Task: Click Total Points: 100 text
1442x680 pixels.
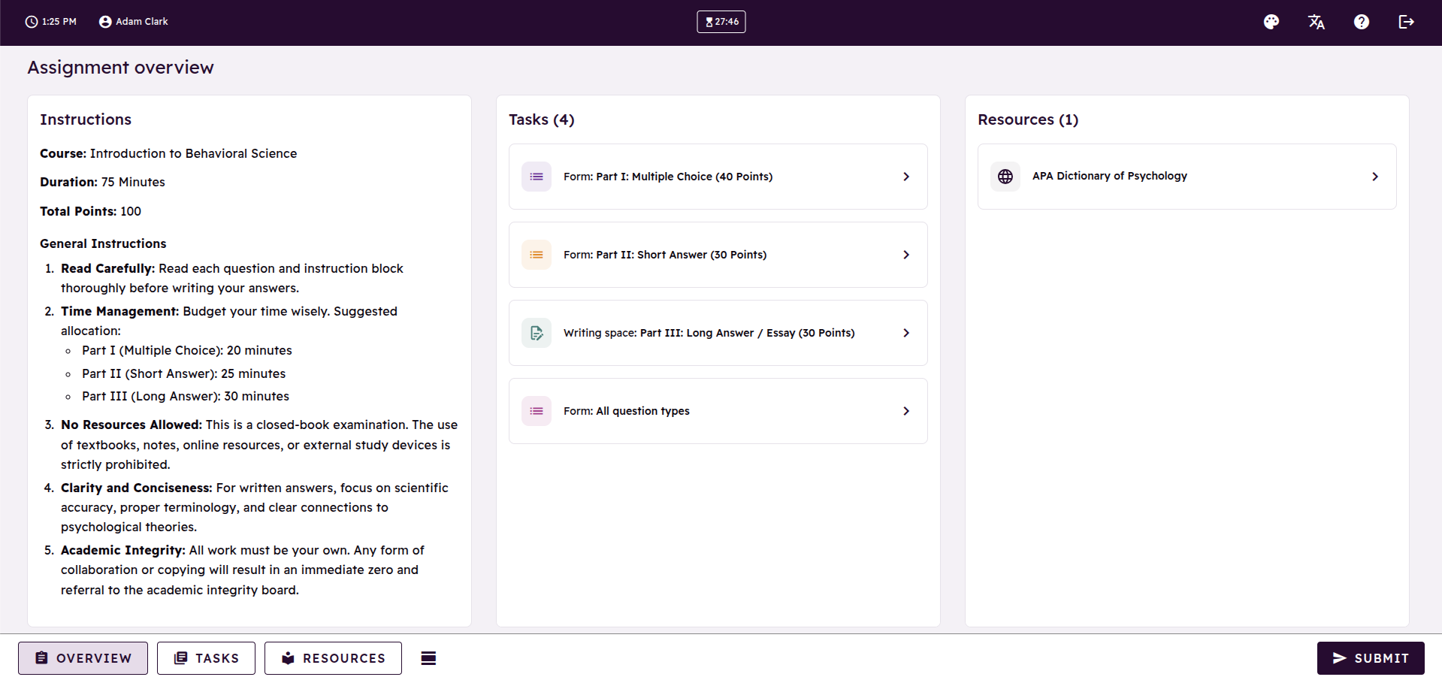Action: point(90,211)
